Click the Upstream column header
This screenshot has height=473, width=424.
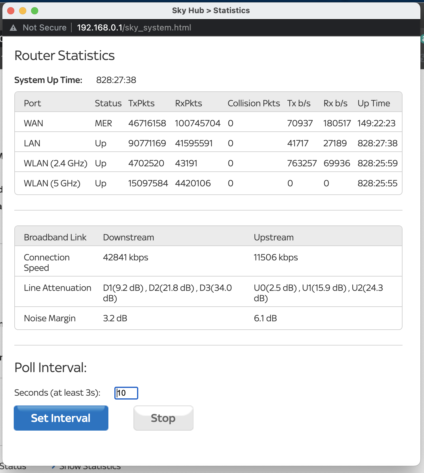[274, 237]
